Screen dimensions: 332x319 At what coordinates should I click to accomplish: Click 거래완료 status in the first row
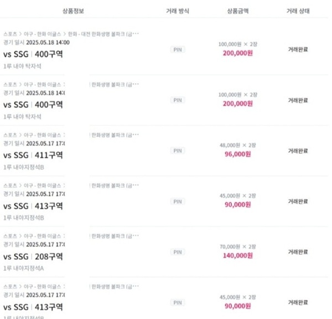[298, 50]
